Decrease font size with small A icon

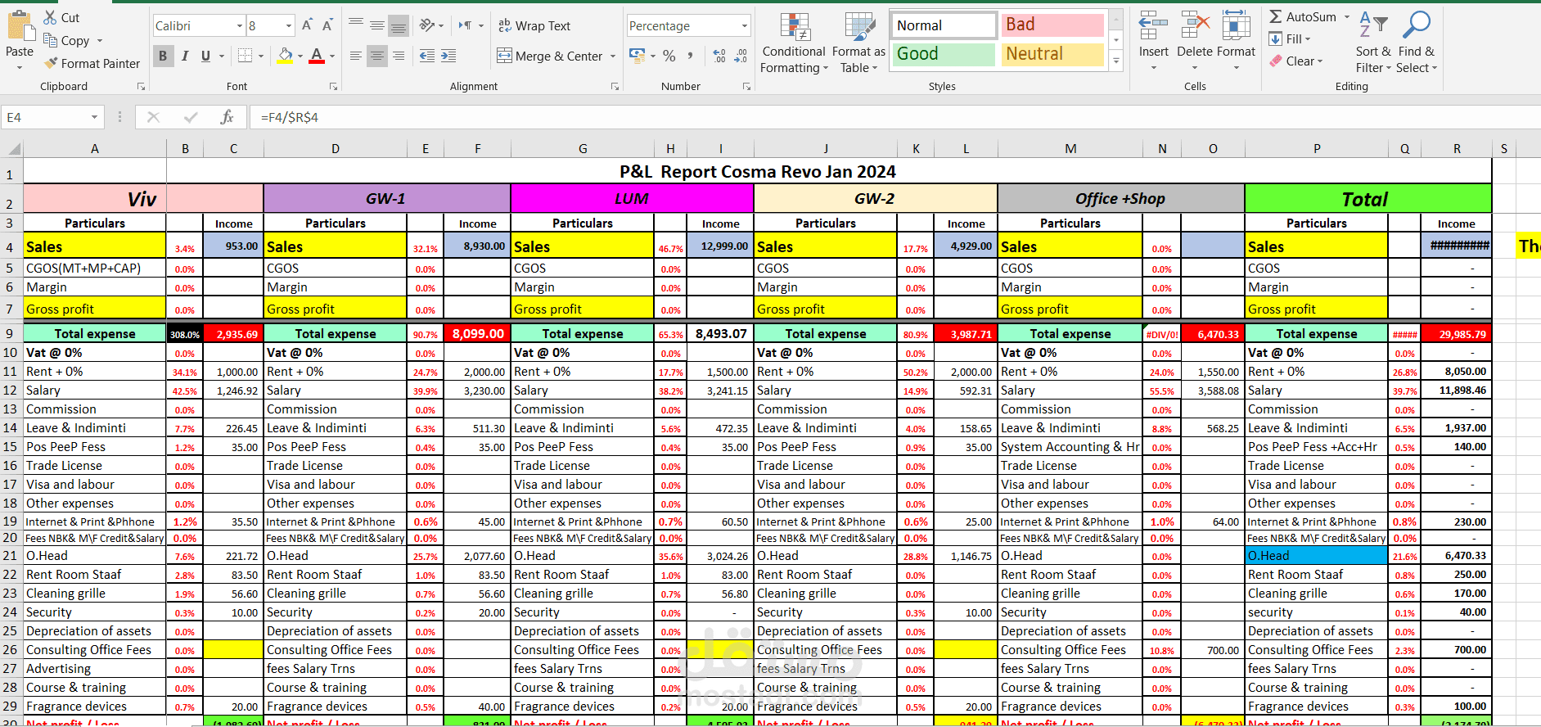point(327,25)
